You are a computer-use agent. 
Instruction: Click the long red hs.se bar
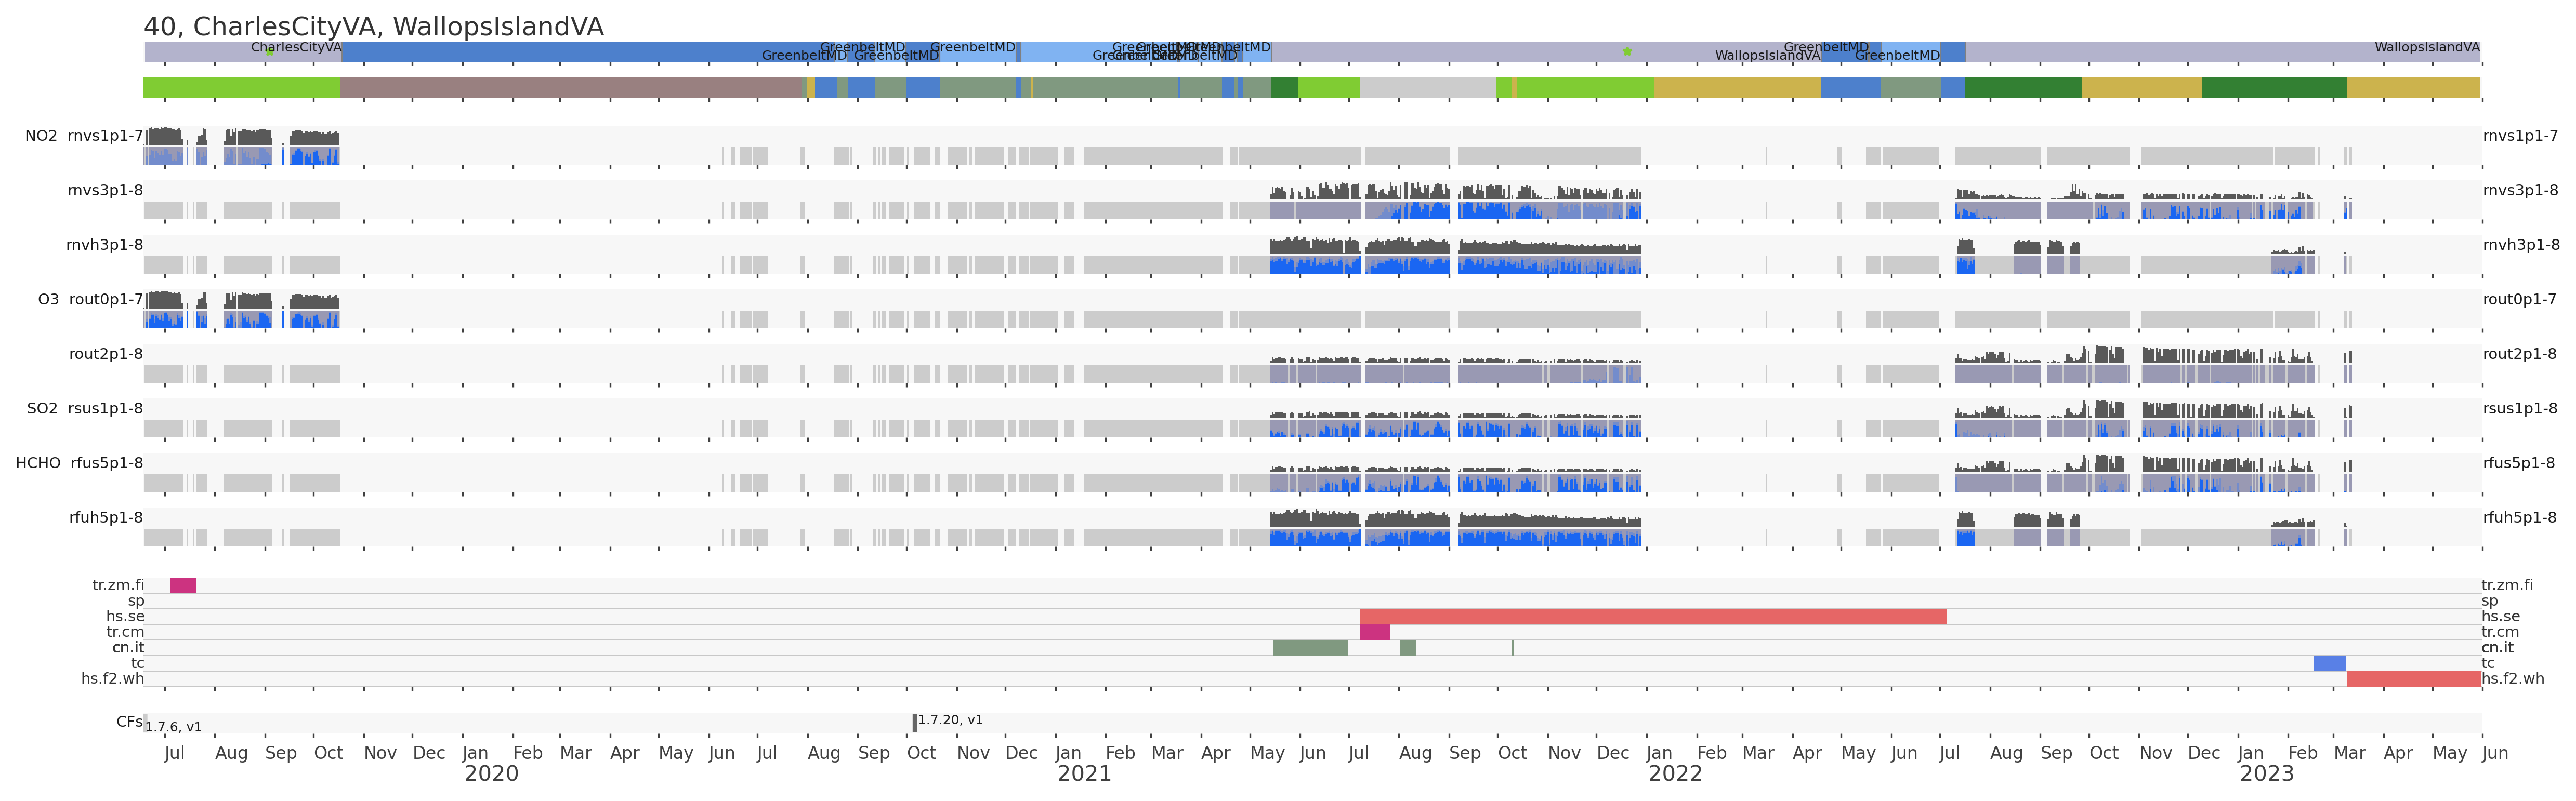1652,616
